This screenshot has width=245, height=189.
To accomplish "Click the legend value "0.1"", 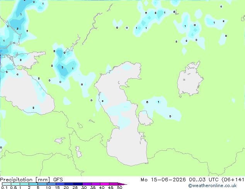I will [x=4, y=187].
